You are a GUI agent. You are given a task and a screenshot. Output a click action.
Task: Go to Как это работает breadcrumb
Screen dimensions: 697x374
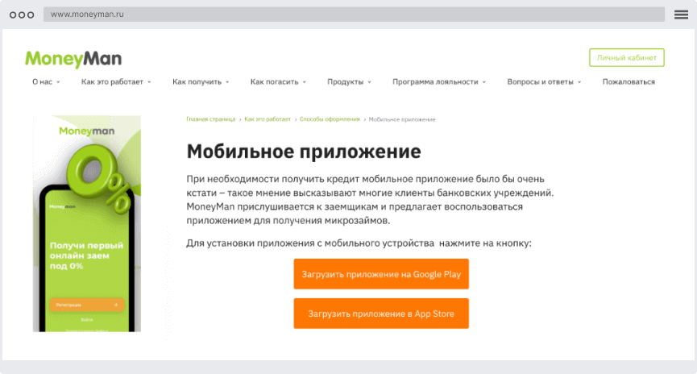tap(268, 119)
